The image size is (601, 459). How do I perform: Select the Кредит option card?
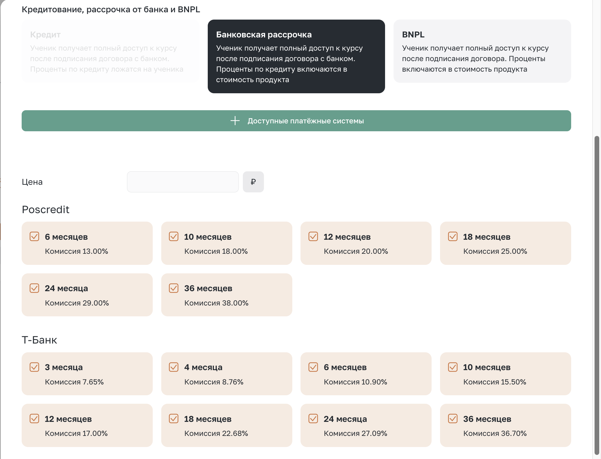click(x=110, y=51)
